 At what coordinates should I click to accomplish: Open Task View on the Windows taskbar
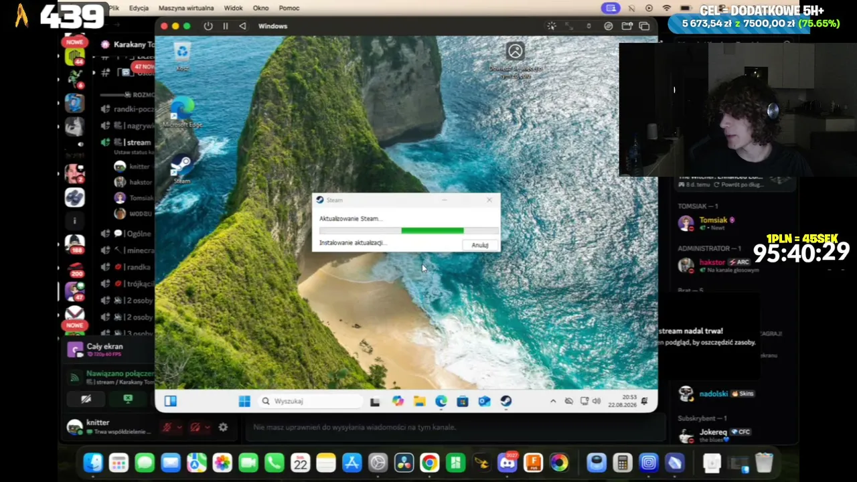tap(375, 401)
